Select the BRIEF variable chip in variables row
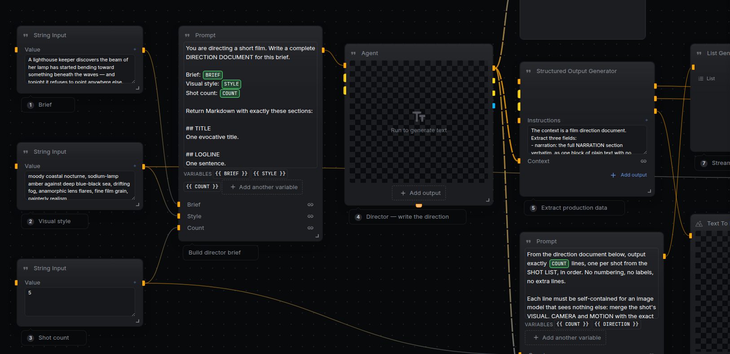 [x=231, y=173]
